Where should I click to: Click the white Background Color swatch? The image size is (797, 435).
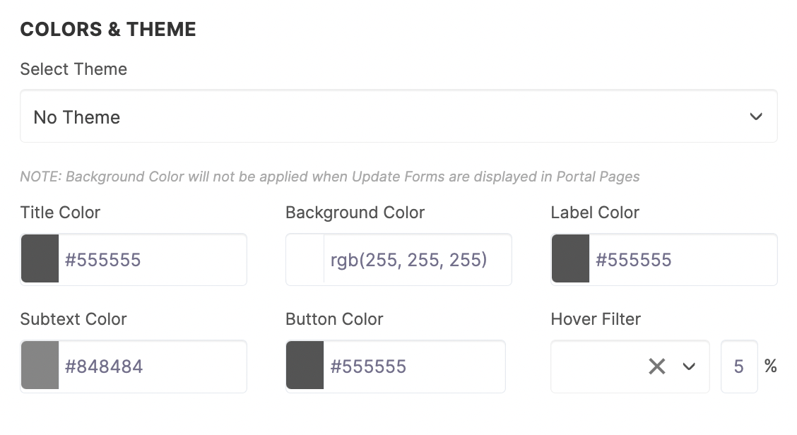point(305,260)
